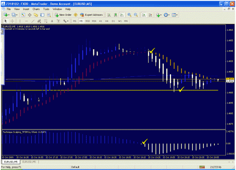Select the Vertical Line drawing tool

(20, 21)
